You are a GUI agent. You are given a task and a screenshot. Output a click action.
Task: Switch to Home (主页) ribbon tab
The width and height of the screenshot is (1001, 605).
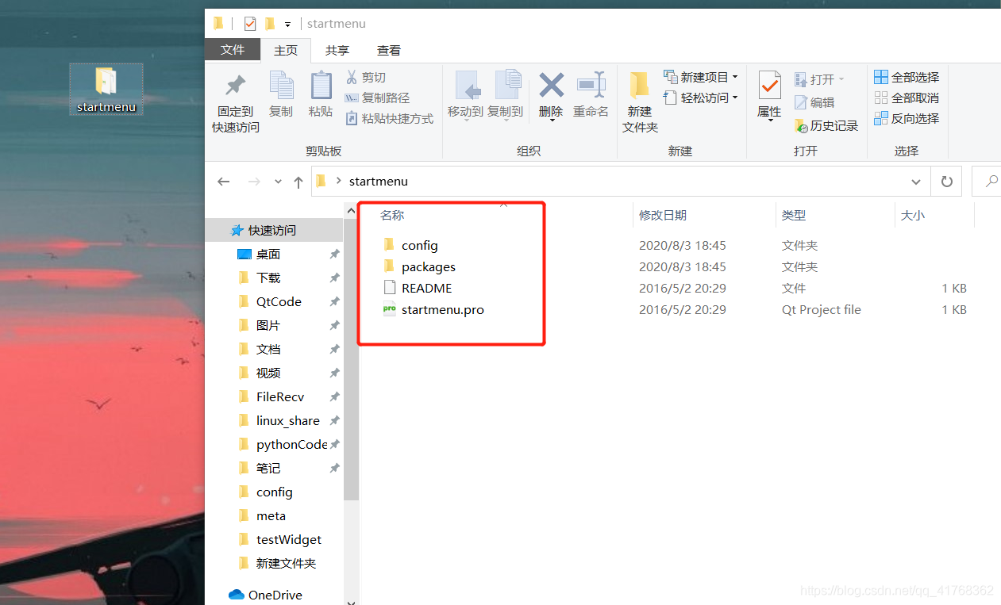point(286,50)
